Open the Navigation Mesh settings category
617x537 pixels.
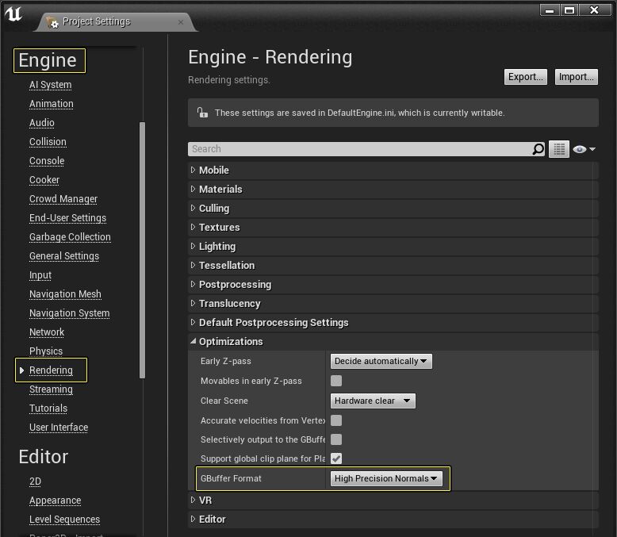[x=65, y=293]
